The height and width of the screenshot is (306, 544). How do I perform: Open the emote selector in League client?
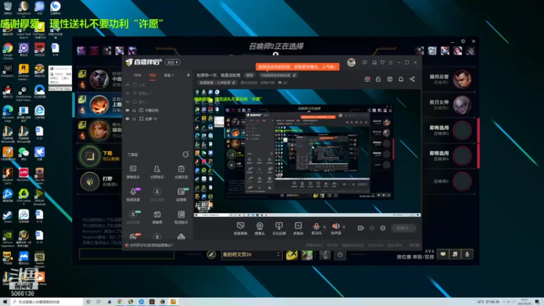[341, 255]
